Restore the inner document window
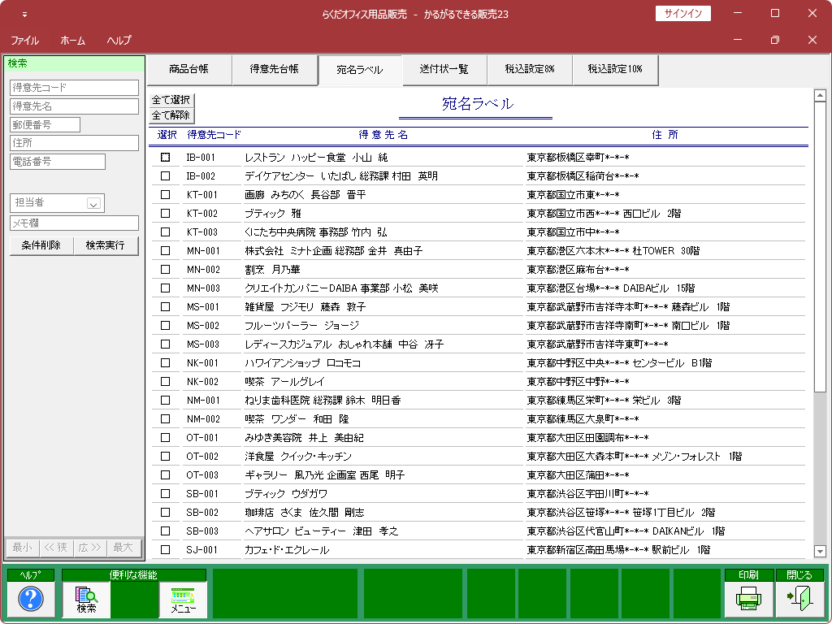Image resolution: width=832 pixels, height=624 pixels. pos(774,40)
